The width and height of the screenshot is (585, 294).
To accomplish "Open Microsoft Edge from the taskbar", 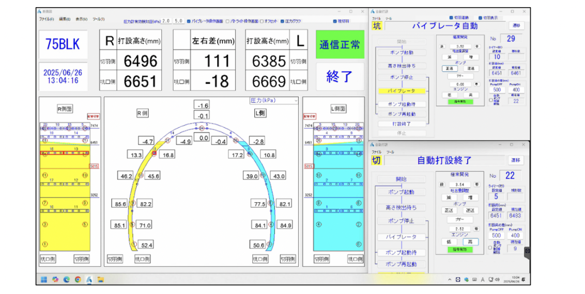I will [x=67, y=280].
